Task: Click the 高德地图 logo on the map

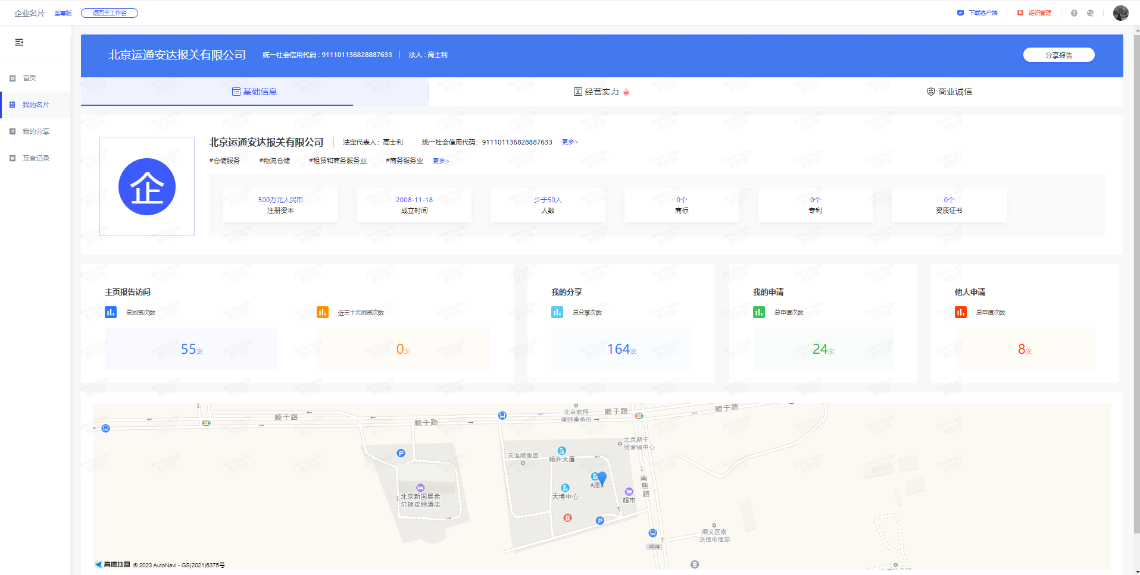Action: click(113, 564)
